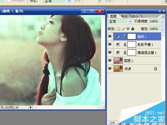Hide the 曲线 1 layer with its eye icon
The image size is (167, 125).
coord(110,36)
